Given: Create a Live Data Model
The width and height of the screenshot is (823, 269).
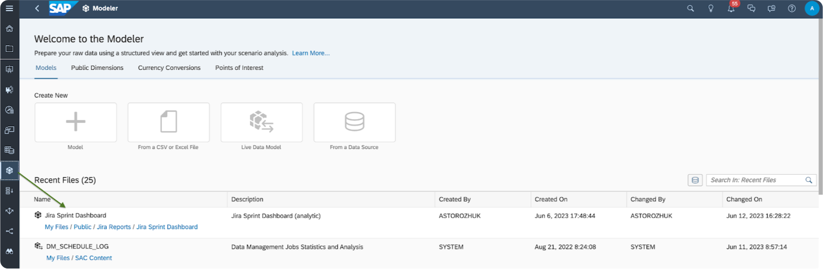Looking at the screenshot, I should coord(262,122).
